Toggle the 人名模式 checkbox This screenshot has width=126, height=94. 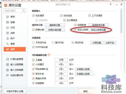pos(33,64)
